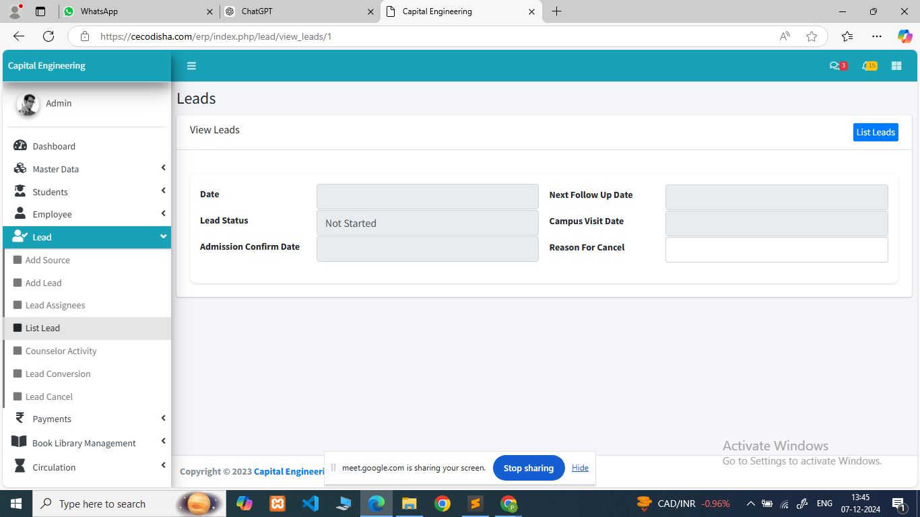Click the Dashboard gauge icon

pos(20,146)
